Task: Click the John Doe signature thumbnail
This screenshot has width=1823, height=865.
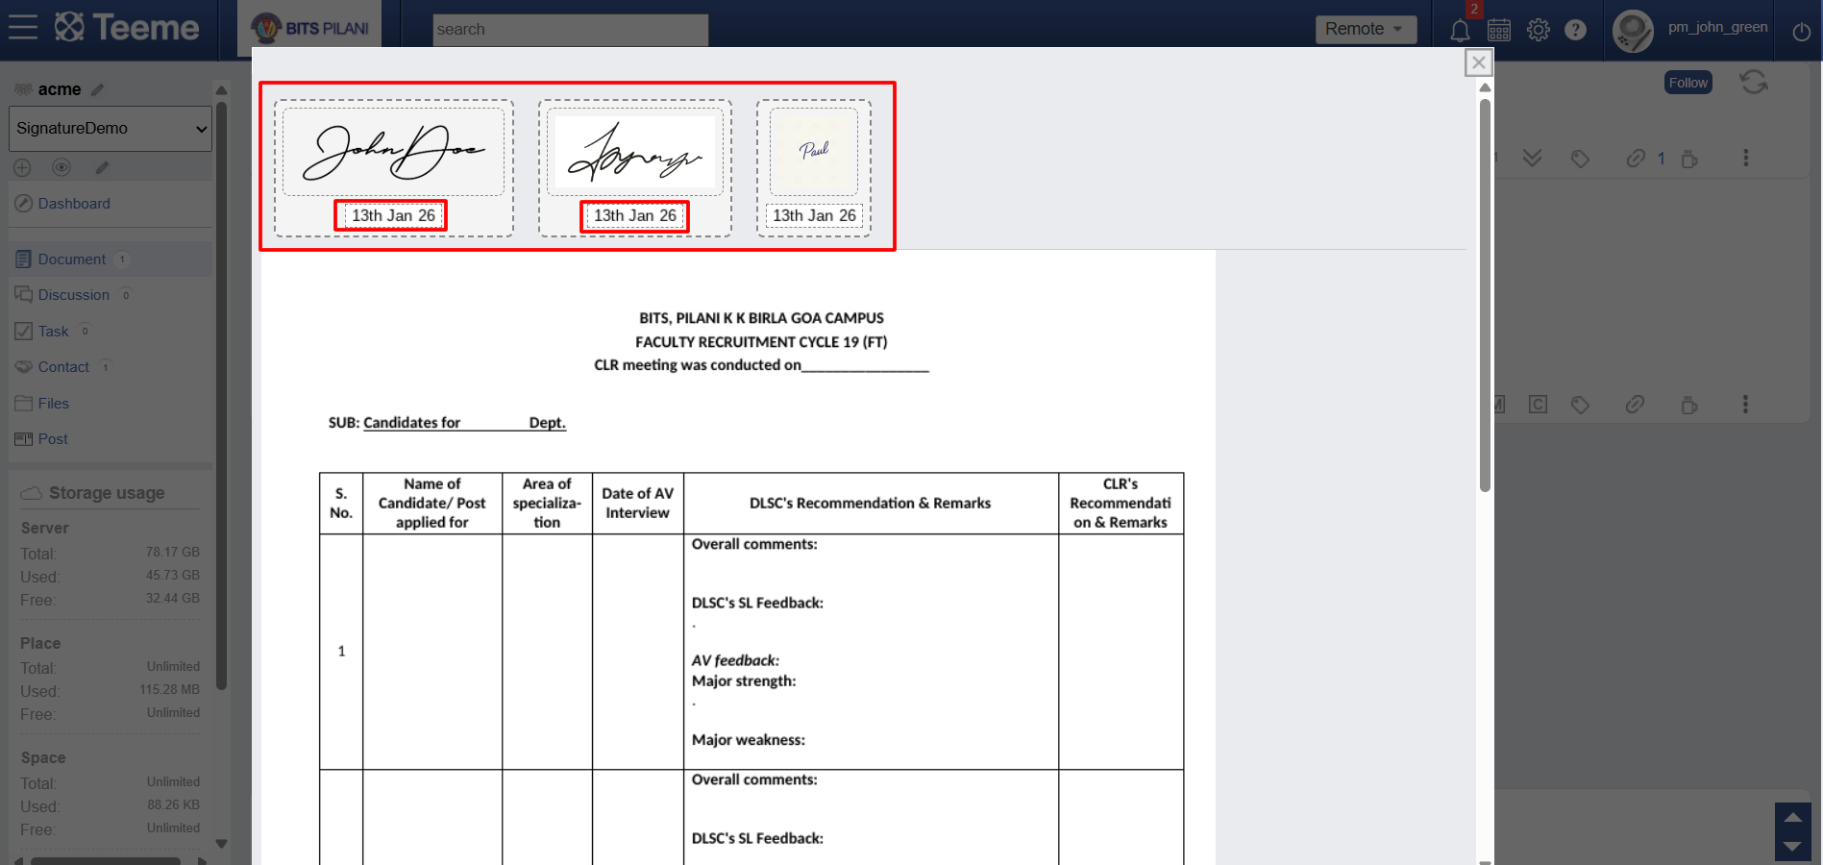Action: click(x=393, y=152)
